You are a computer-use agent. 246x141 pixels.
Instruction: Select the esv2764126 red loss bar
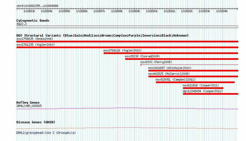click(171, 53)
